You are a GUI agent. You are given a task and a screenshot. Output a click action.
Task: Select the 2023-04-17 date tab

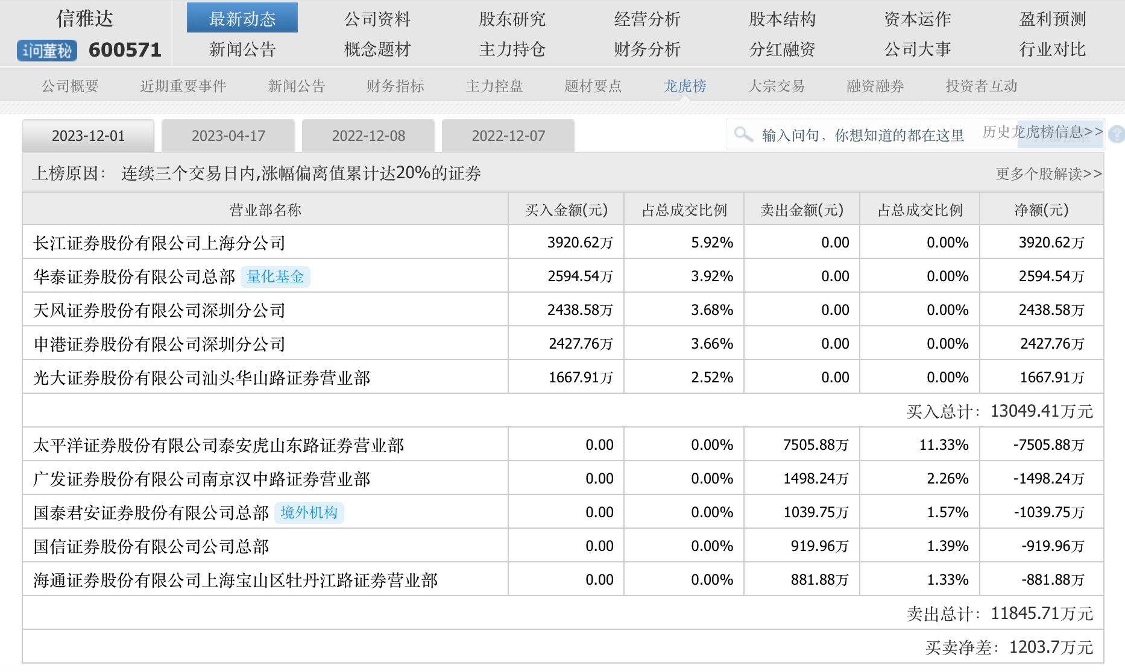(x=228, y=136)
